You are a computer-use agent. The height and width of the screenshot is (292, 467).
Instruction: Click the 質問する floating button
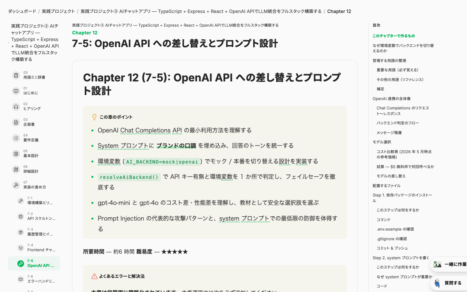click(x=450, y=283)
